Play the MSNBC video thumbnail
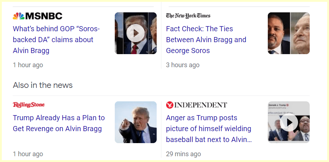The height and width of the screenshot is (162, 329). (136, 33)
